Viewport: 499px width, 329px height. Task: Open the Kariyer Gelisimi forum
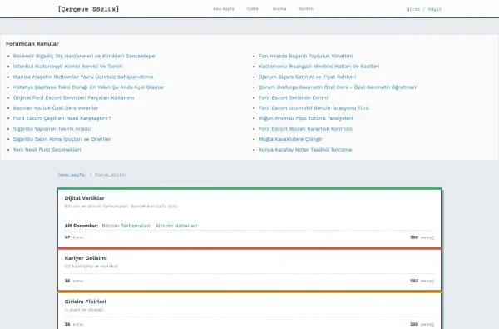[86, 258]
